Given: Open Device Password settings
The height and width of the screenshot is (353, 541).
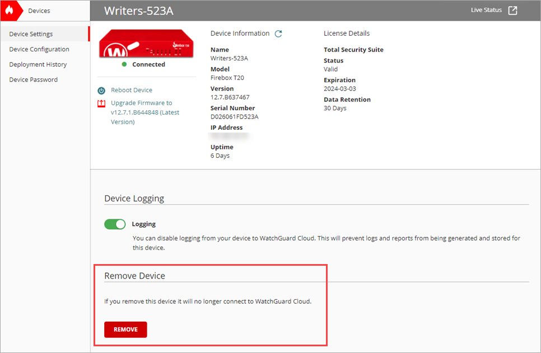Looking at the screenshot, I should pos(33,79).
